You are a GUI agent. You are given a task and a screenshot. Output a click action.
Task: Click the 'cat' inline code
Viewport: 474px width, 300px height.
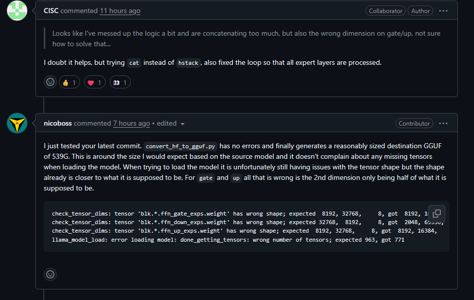point(134,63)
